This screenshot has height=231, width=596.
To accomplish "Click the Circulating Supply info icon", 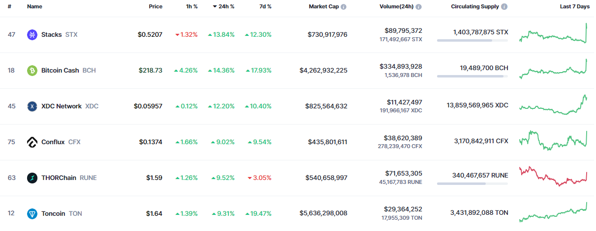I will [504, 7].
